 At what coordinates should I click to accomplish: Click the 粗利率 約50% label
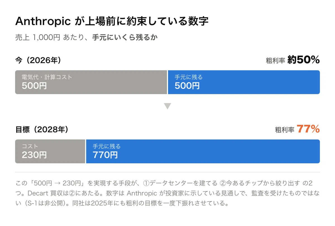(x=293, y=60)
